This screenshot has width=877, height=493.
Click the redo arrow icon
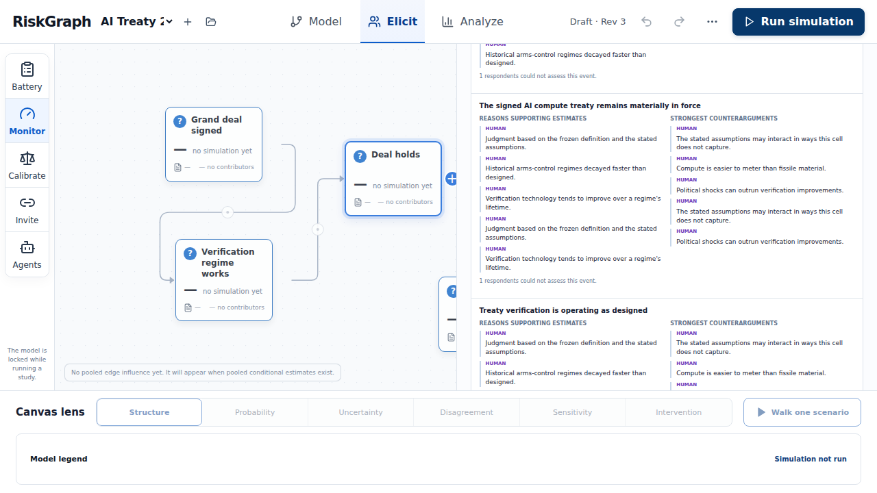click(679, 22)
